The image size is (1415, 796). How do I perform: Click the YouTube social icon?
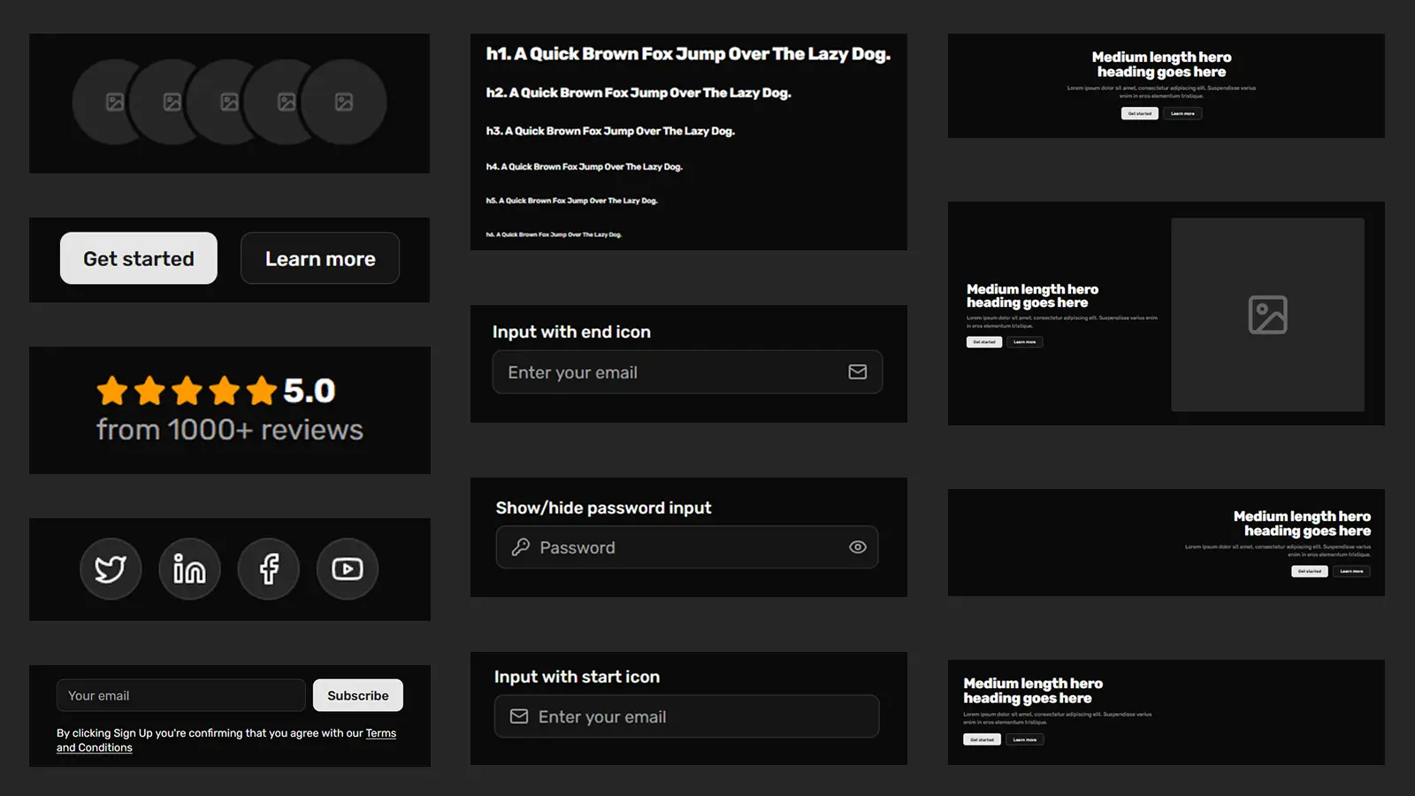point(347,569)
